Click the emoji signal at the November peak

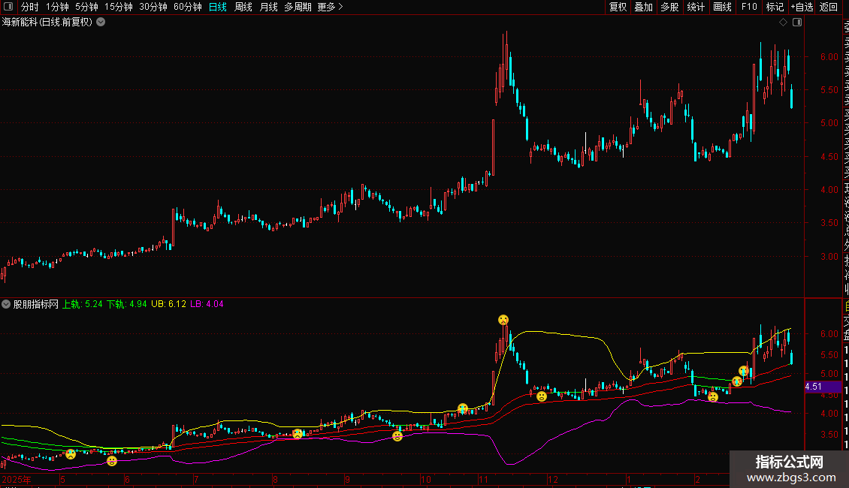coord(503,320)
